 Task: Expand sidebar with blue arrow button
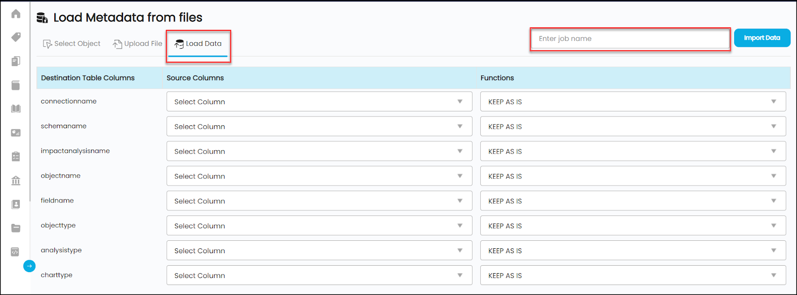pos(29,266)
